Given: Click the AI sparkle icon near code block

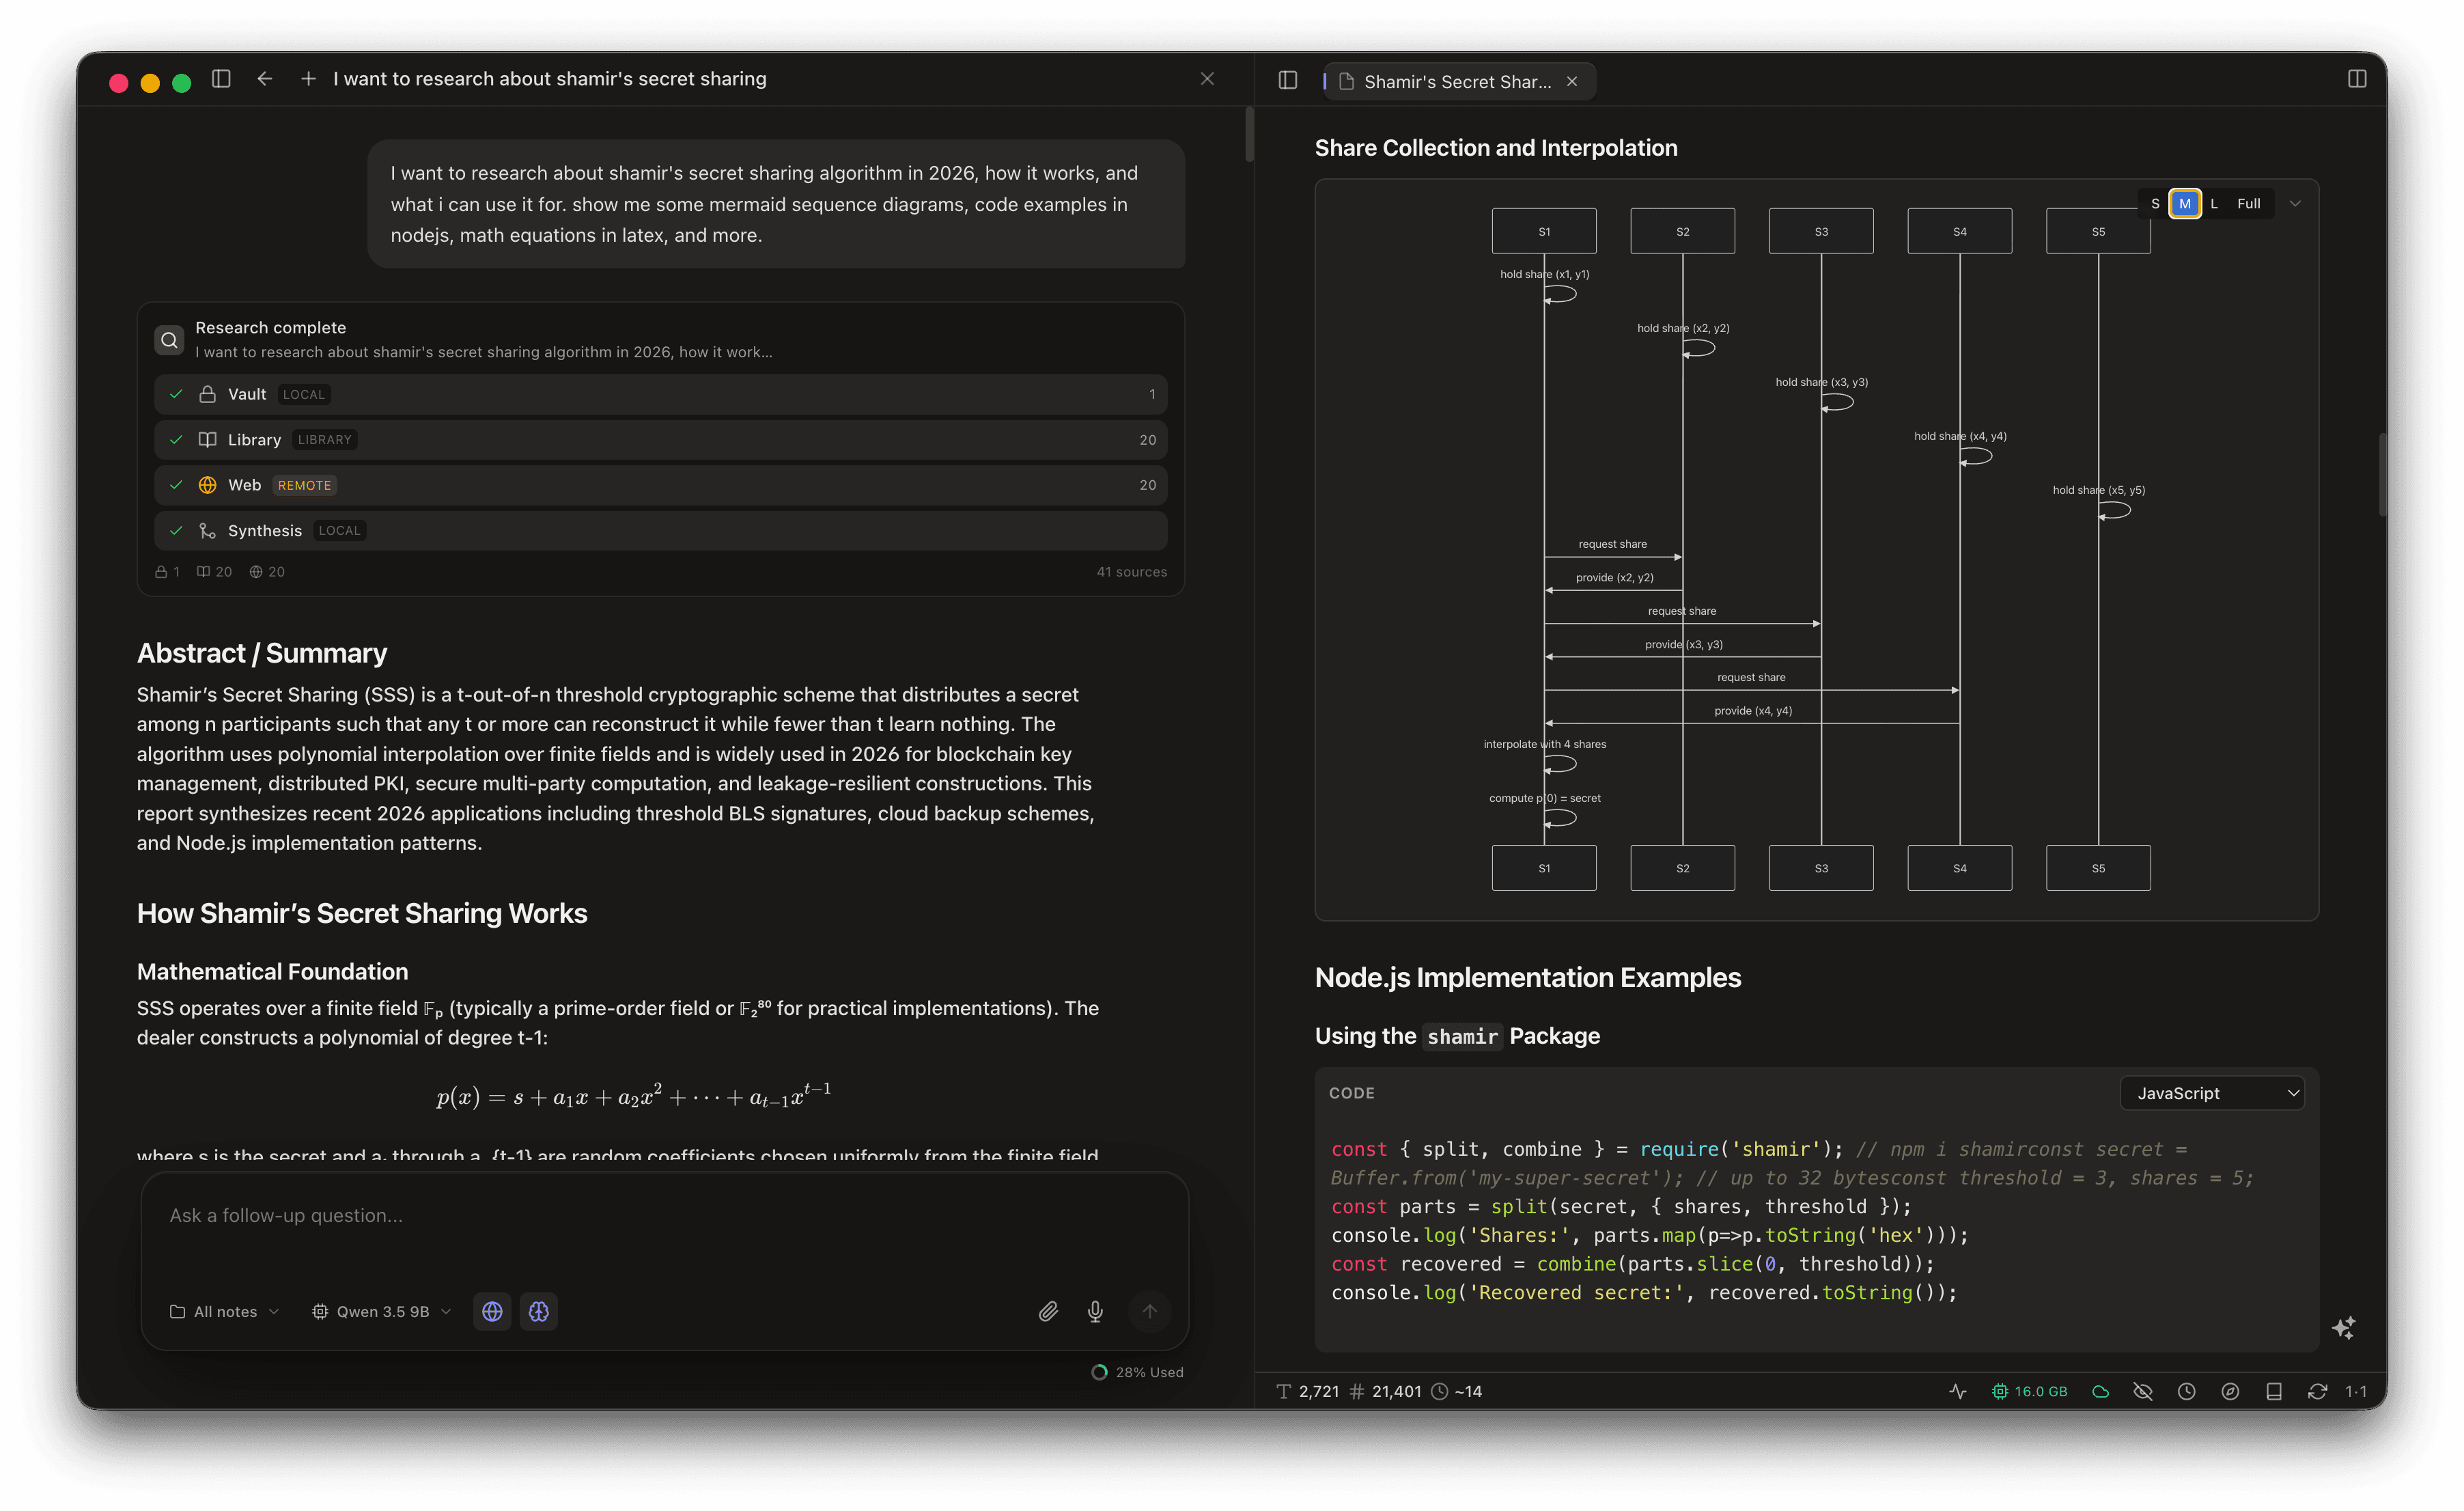Looking at the screenshot, I should point(2343,1328).
